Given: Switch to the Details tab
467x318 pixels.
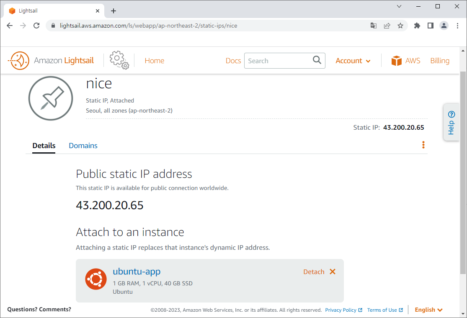Looking at the screenshot, I should 44,146.
